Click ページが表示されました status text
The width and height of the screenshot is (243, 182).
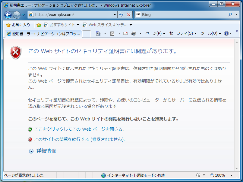pos(24,175)
